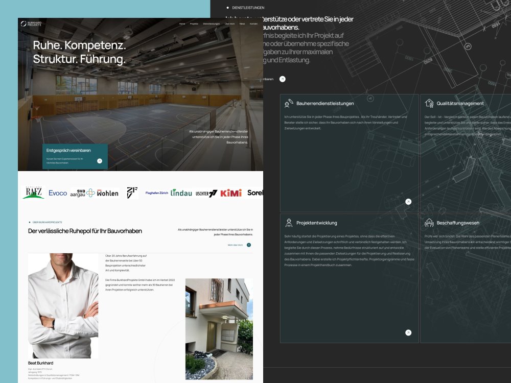
Task: Open the Über mich nav item
Action: click(x=229, y=24)
